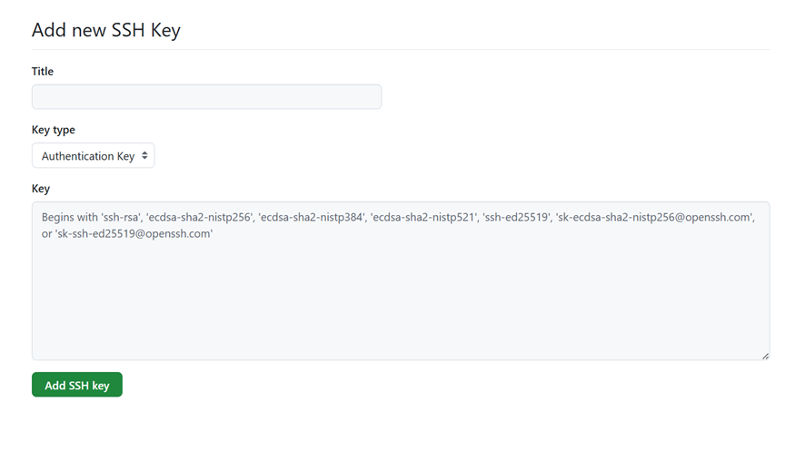Click the 'Key' label above the text area

41,189
